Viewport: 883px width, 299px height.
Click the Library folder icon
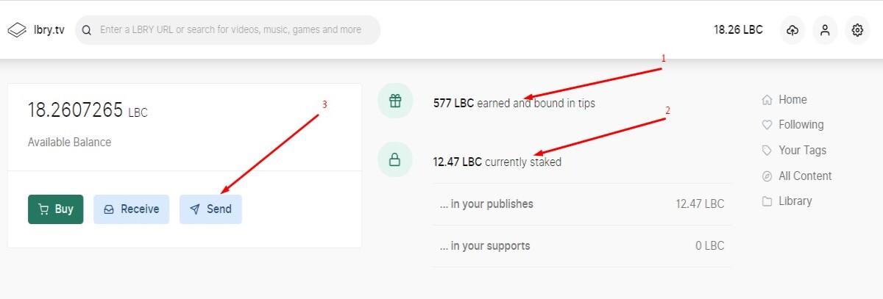click(x=767, y=201)
